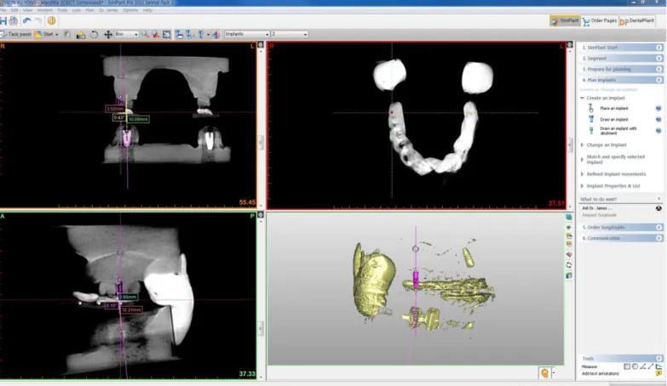Viewport: 667px width, 386px height.
Task: Open the View menu
Action: (27, 10)
